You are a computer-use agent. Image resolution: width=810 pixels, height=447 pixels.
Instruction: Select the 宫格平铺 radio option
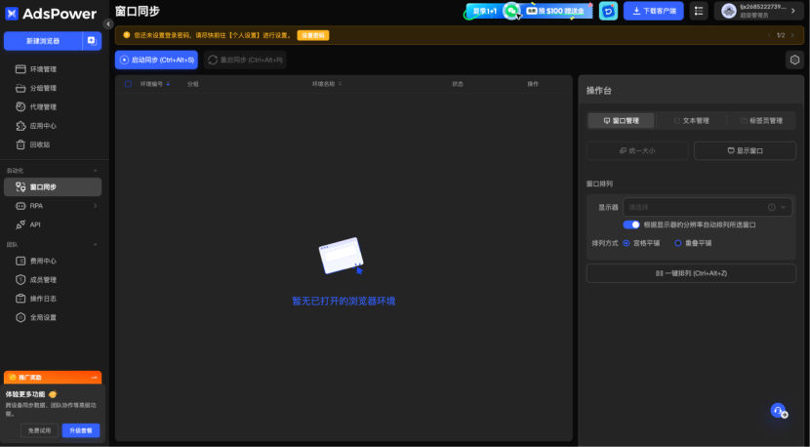(627, 243)
